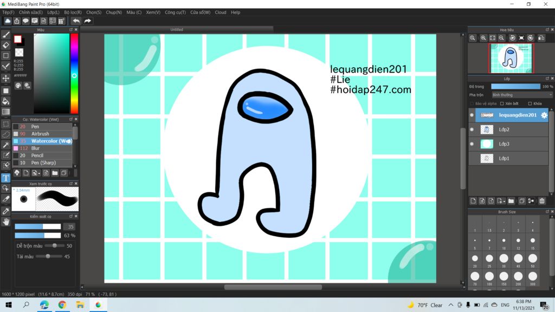Open Help menu
Viewport: 555px width, 312px height.
(235, 12)
